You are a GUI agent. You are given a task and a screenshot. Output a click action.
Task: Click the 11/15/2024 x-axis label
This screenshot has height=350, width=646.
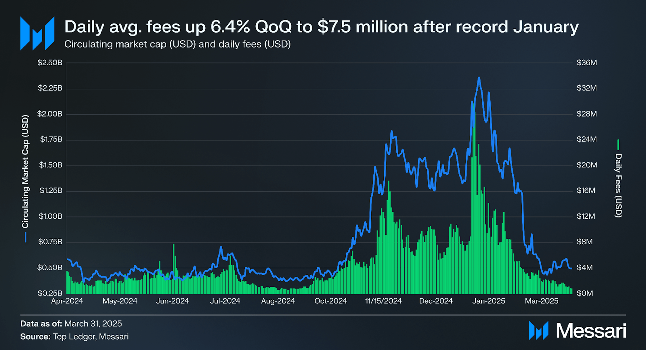pyautogui.click(x=383, y=301)
